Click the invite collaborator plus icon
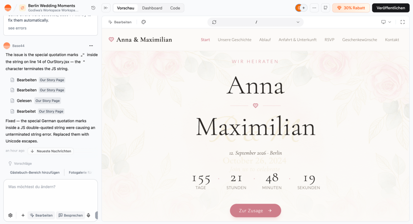Image resolution: width=413 pixels, height=224 pixels. point(304,8)
